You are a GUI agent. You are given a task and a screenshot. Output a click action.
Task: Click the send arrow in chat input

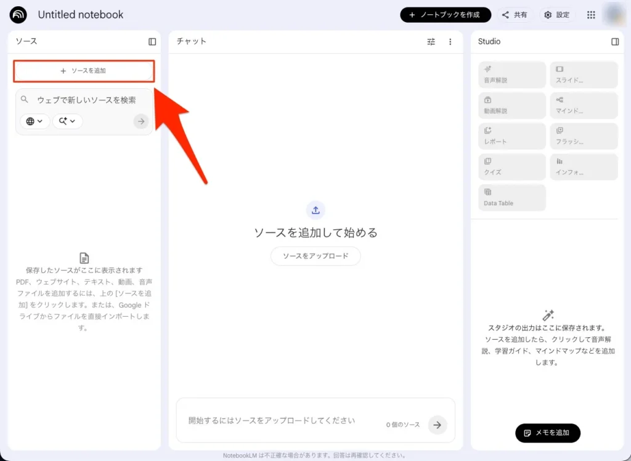(x=438, y=425)
